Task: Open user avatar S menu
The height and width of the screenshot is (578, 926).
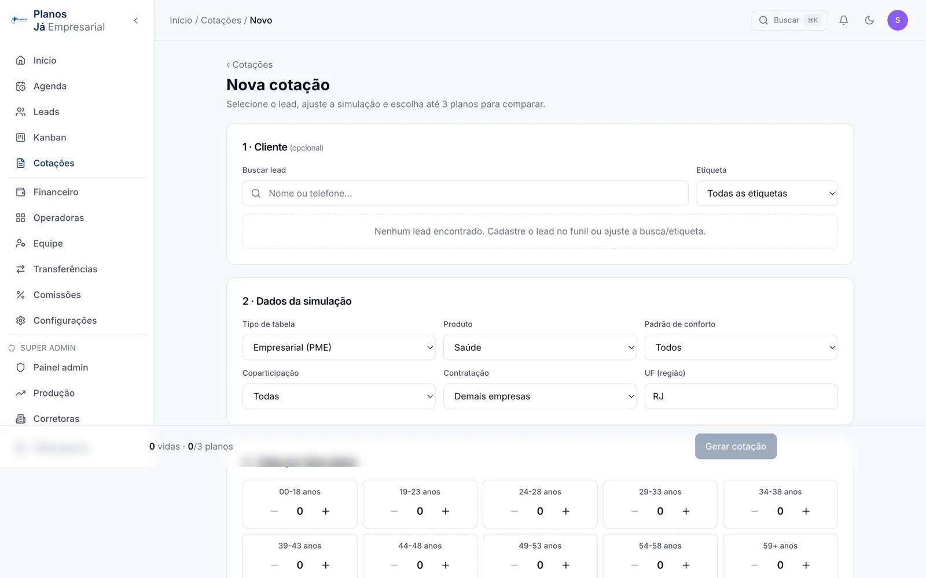Action: click(898, 20)
